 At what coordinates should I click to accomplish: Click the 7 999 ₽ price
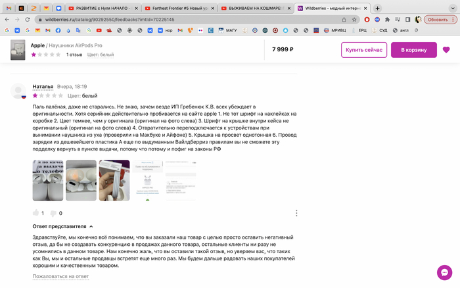click(283, 49)
